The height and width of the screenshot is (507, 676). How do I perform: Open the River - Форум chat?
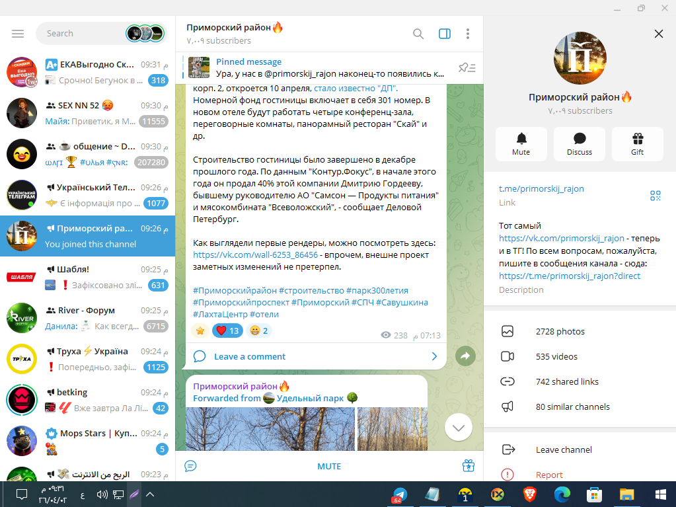click(87, 318)
